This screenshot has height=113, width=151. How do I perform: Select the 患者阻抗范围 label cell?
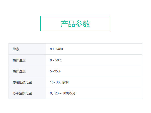point(27,82)
